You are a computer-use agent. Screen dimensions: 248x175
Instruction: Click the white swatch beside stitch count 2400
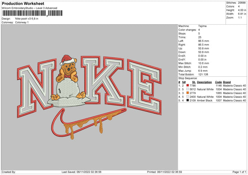coord(188,97)
